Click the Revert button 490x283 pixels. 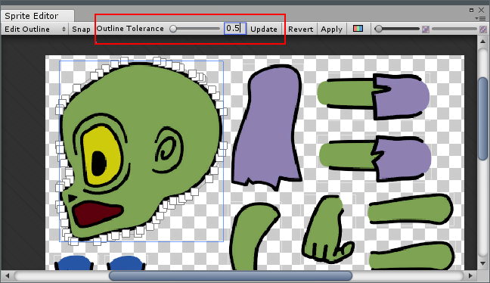click(301, 29)
